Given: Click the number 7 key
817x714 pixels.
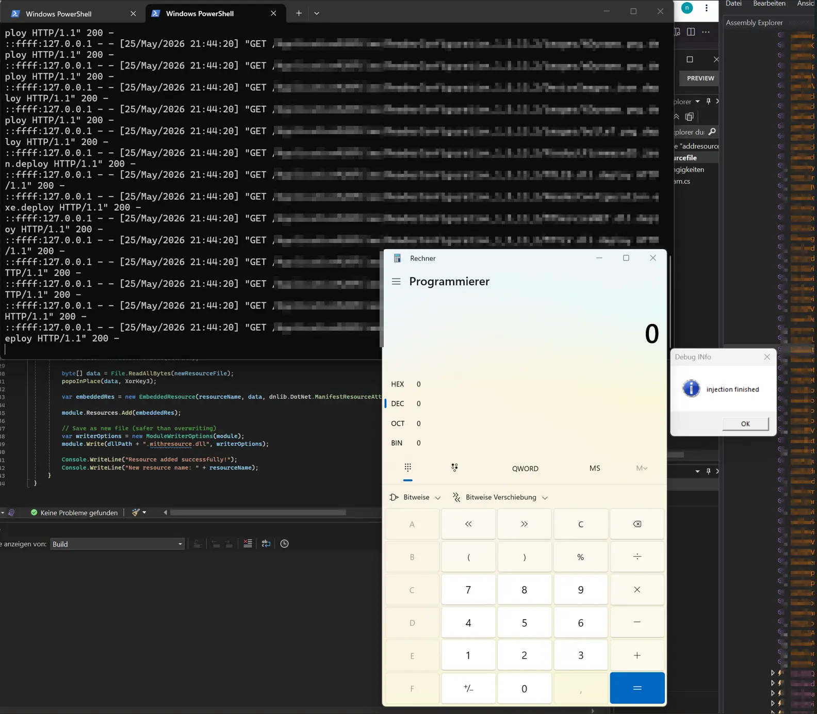Looking at the screenshot, I should (x=468, y=590).
